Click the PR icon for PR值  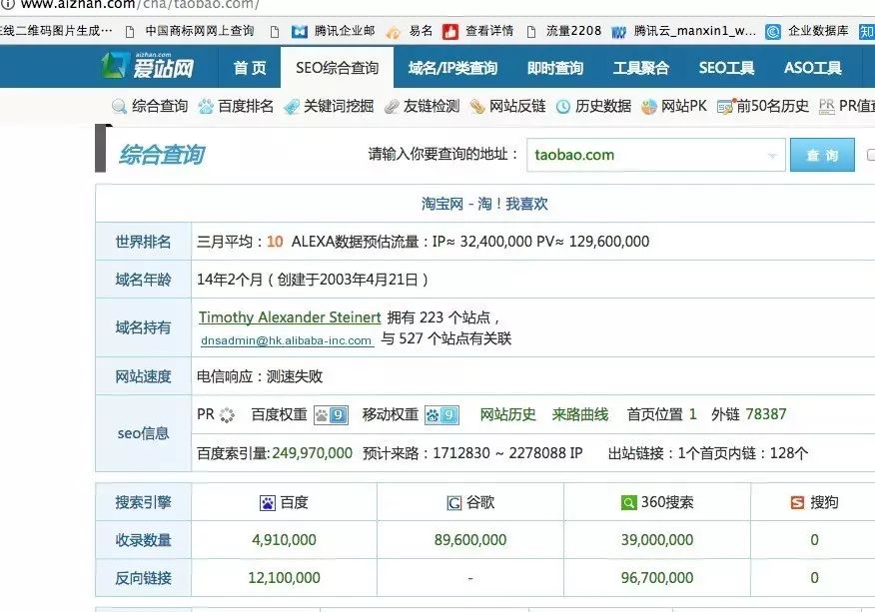pos(826,106)
